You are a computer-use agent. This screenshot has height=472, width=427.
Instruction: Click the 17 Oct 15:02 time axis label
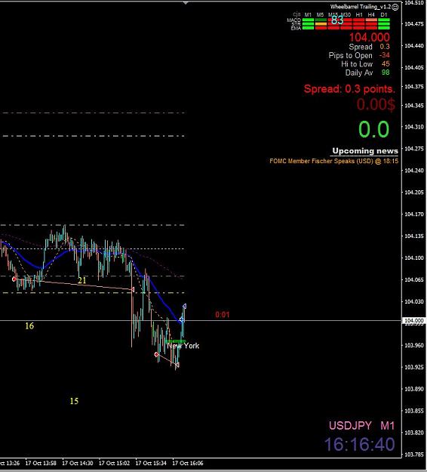114,463
